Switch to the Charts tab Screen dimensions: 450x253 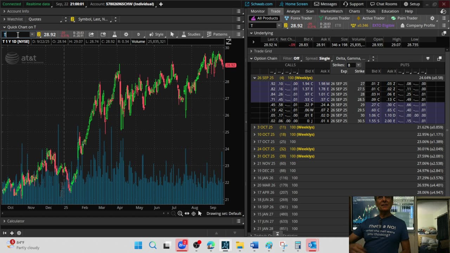(x=354, y=11)
